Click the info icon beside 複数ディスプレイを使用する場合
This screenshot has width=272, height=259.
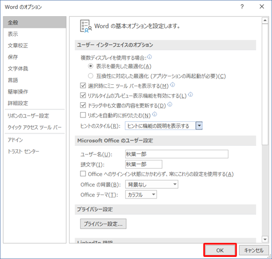point(150,57)
